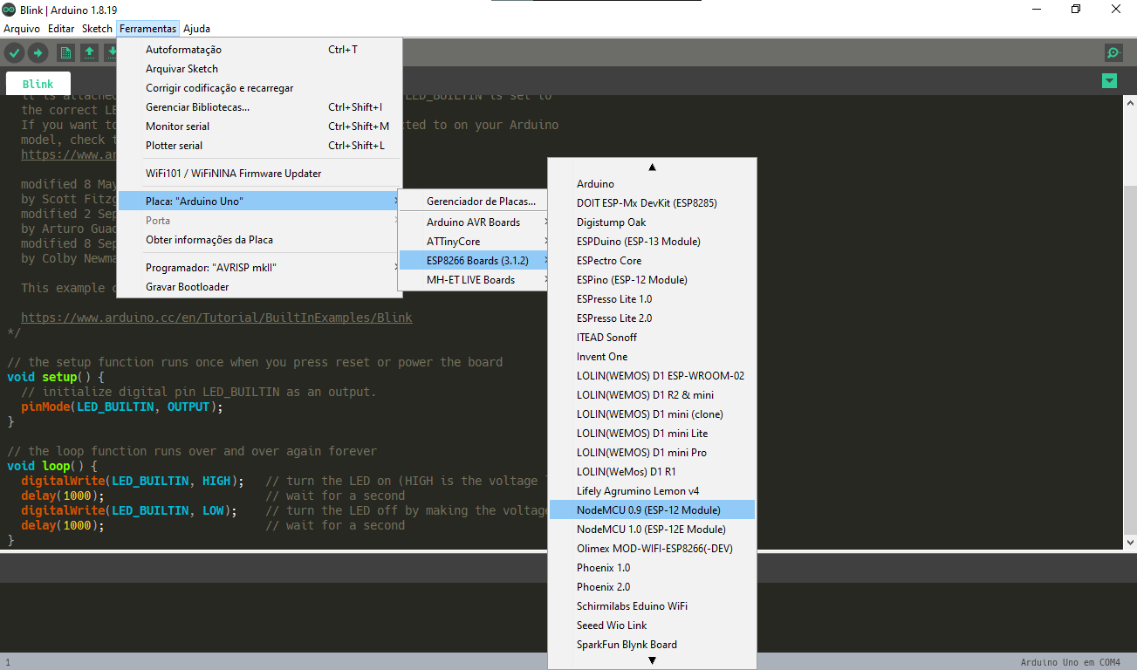Select ESPresso Lite 2.0
Image resolution: width=1137 pixels, height=670 pixels.
(652, 318)
